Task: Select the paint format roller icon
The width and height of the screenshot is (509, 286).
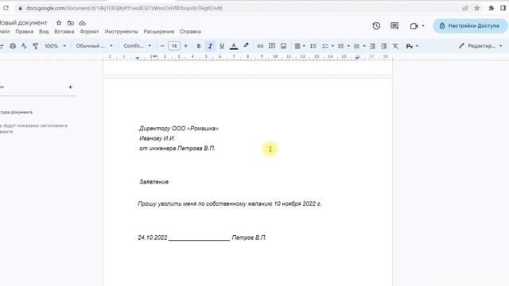Action: (x=35, y=46)
